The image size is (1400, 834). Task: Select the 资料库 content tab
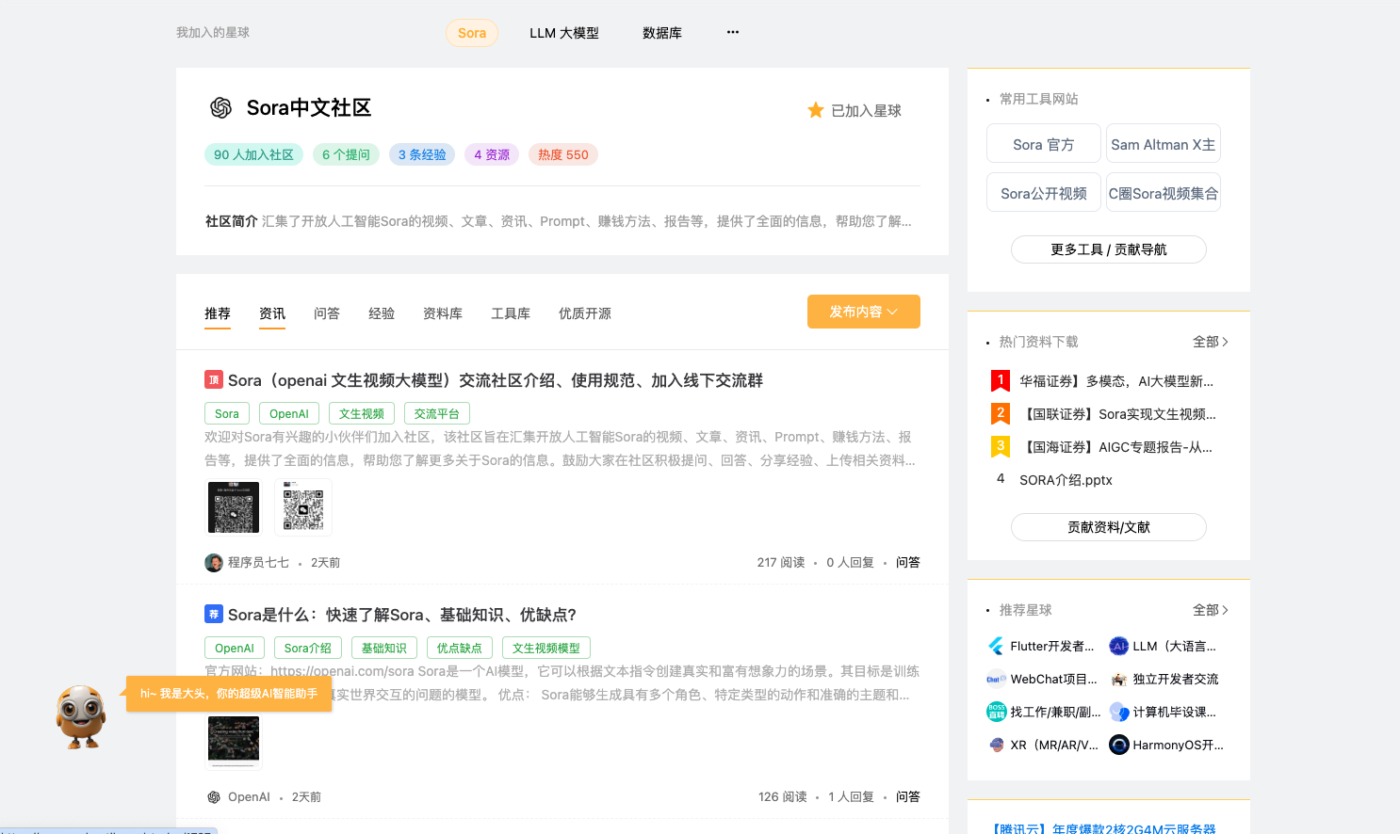pyautogui.click(x=443, y=313)
